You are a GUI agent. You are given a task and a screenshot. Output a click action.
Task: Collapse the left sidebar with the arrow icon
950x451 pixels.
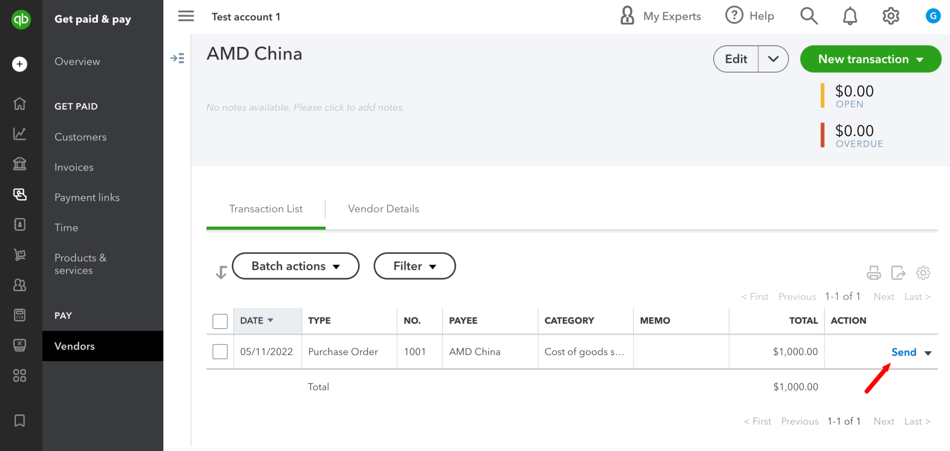(x=177, y=58)
